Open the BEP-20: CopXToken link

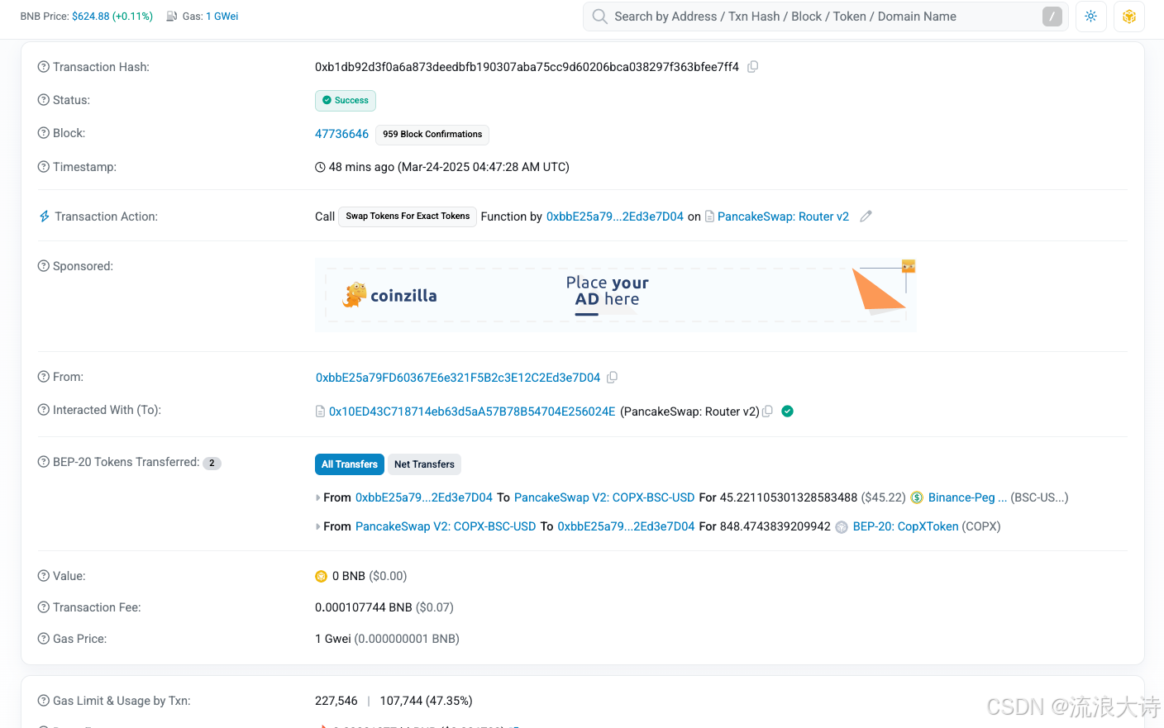tap(906, 526)
